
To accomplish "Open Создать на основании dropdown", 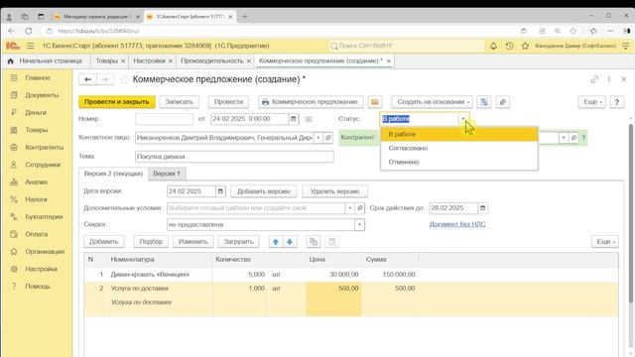I will tap(432, 102).
